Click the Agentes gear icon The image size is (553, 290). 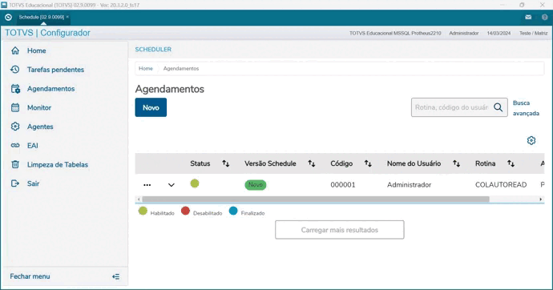tap(15, 127)
